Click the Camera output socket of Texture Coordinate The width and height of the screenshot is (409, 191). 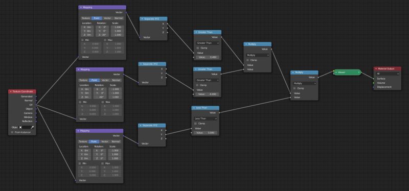(36, 113)
